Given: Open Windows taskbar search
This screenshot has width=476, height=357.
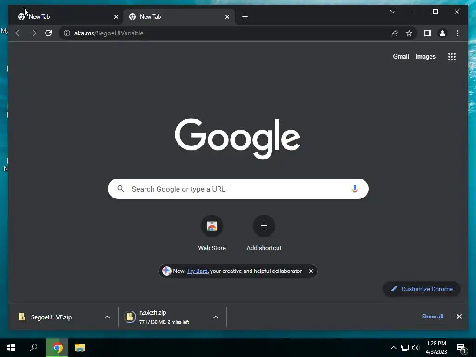Looking at the screenshot, I should (33, 348).
